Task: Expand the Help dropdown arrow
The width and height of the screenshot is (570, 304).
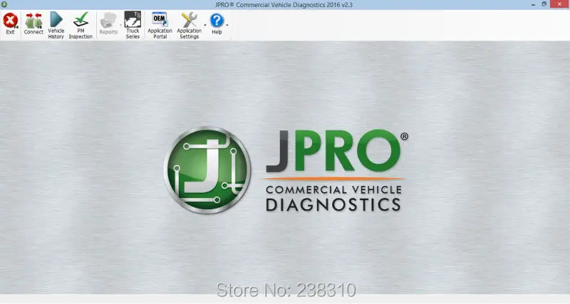Action: point(227,25)
